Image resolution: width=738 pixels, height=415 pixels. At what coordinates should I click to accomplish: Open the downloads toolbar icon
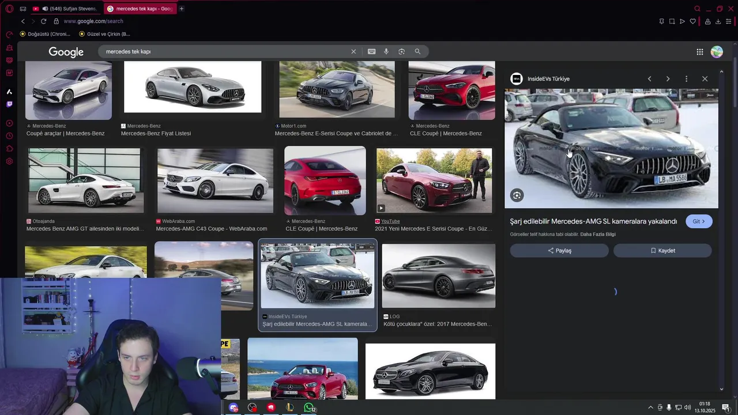(718, 21)
